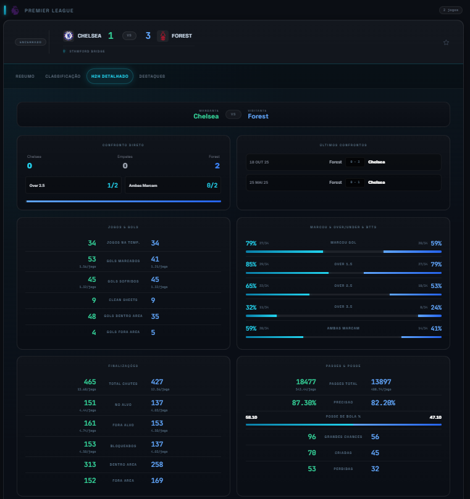Click Chelsea's Over 2.5 65% value
Image resolution: width=470 pixels, height=499 pixels.
(x=251, y=286)
